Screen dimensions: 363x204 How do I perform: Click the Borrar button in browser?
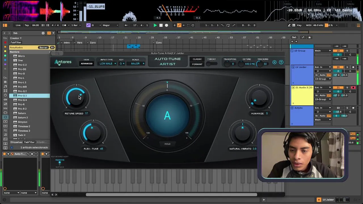click(43, 47)
